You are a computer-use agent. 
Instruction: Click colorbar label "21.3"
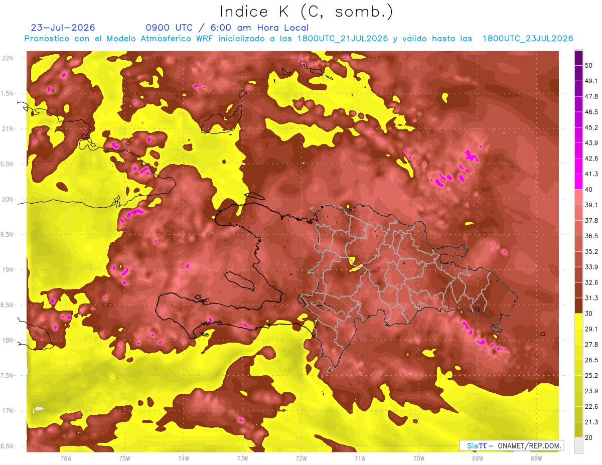[591, 422]
